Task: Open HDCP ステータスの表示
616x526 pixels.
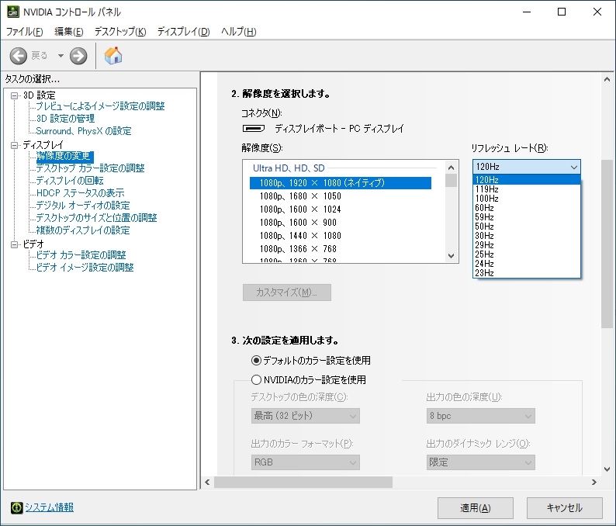Action: tap(80, 193)
